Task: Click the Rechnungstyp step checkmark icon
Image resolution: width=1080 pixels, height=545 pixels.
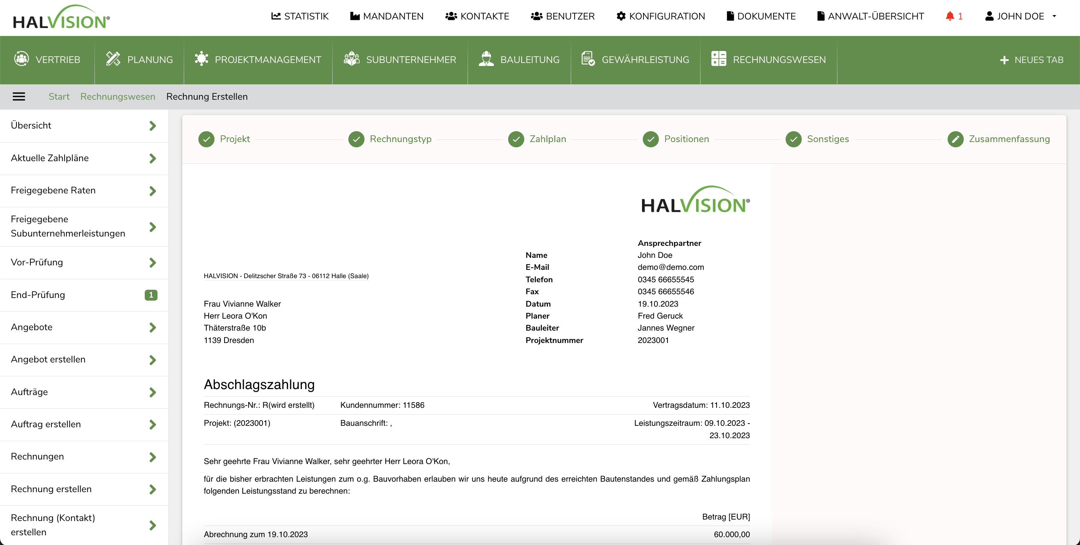Action: coord(356,139)
